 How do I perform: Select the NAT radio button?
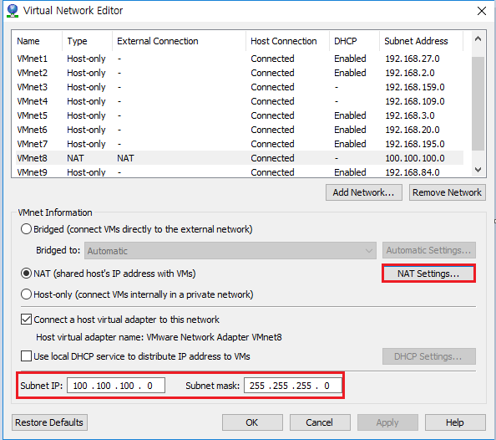click(26, 274)
